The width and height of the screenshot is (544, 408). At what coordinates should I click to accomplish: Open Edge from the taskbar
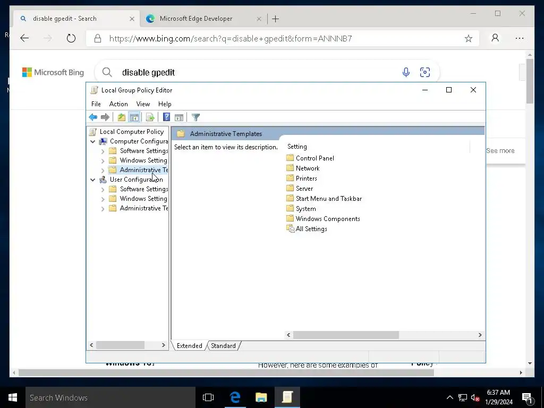tap(235, 397)
